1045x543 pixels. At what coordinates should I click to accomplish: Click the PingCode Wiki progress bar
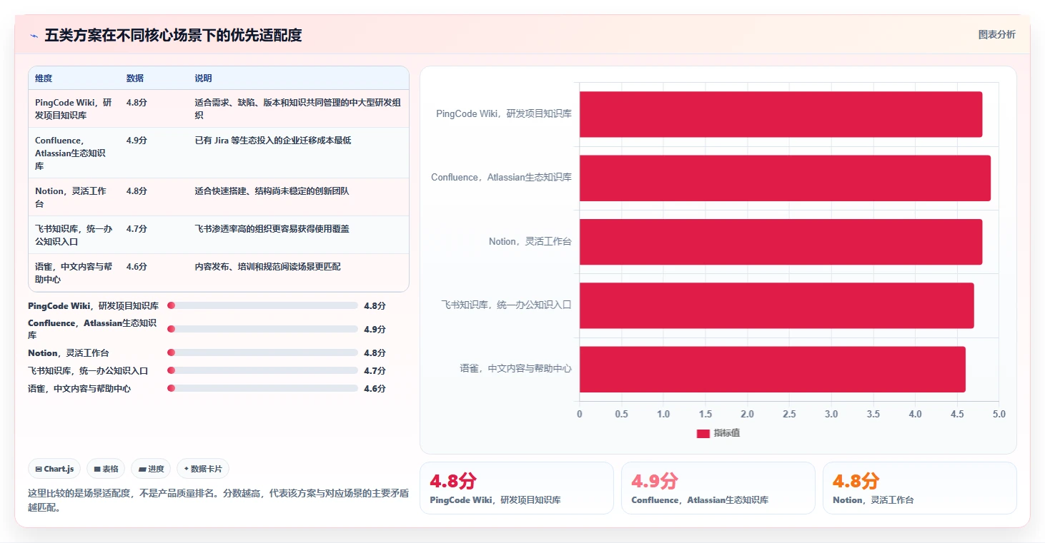[x=262, y=305]
